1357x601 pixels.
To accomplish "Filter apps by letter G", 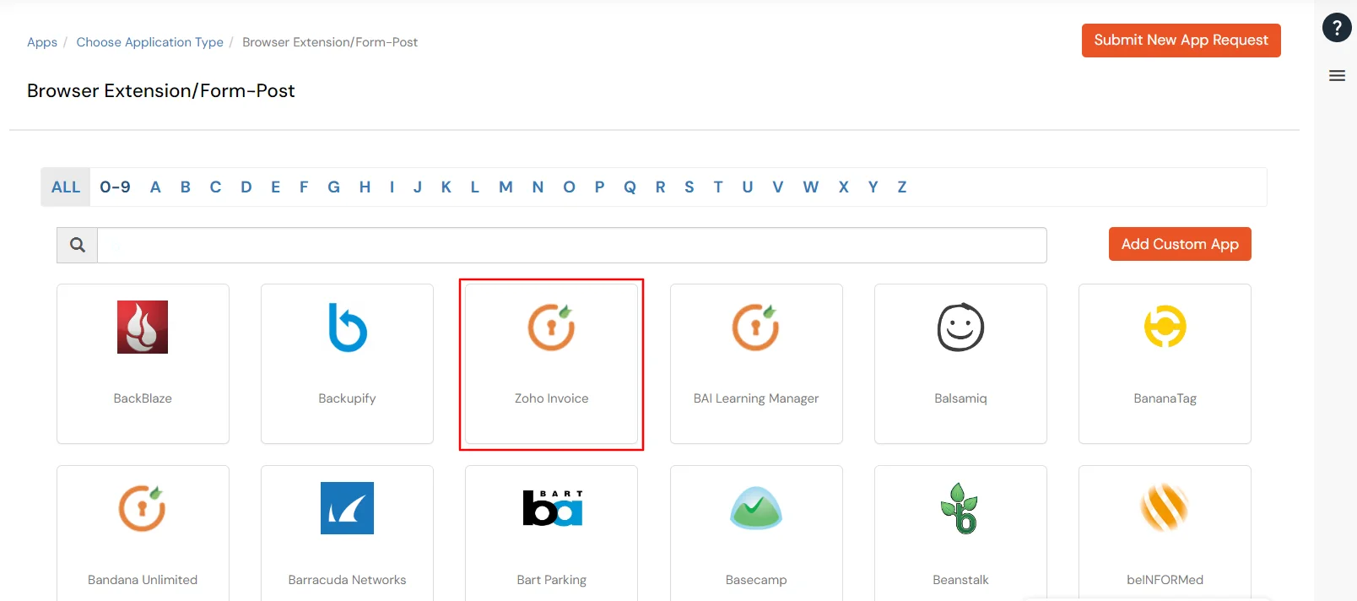I will [x=334, y=187].
